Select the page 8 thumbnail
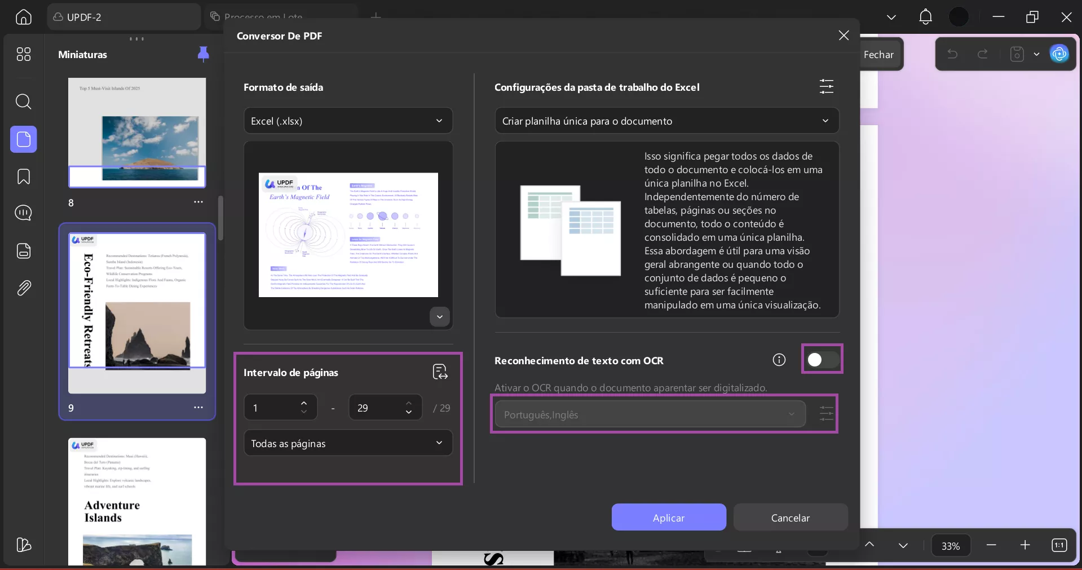1082x570 pixels. [137, 133]
